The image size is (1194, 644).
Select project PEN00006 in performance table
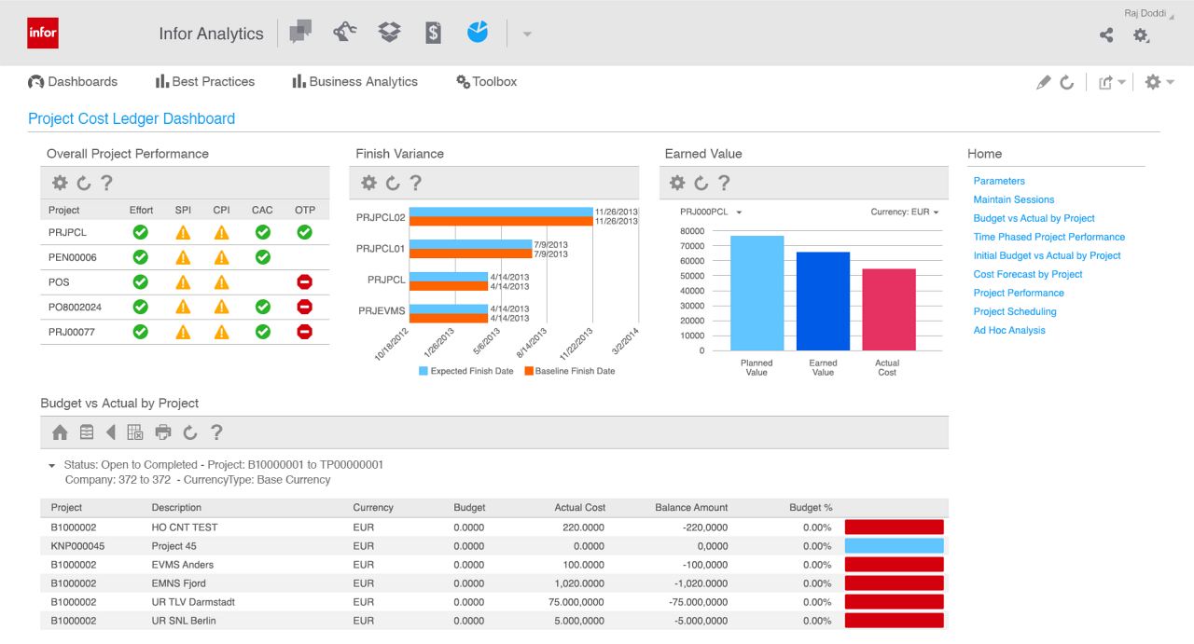pyautogui.click(x=73, y=257)
